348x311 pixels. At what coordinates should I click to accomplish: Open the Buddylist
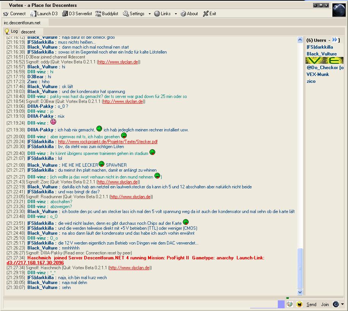(107, 14)
